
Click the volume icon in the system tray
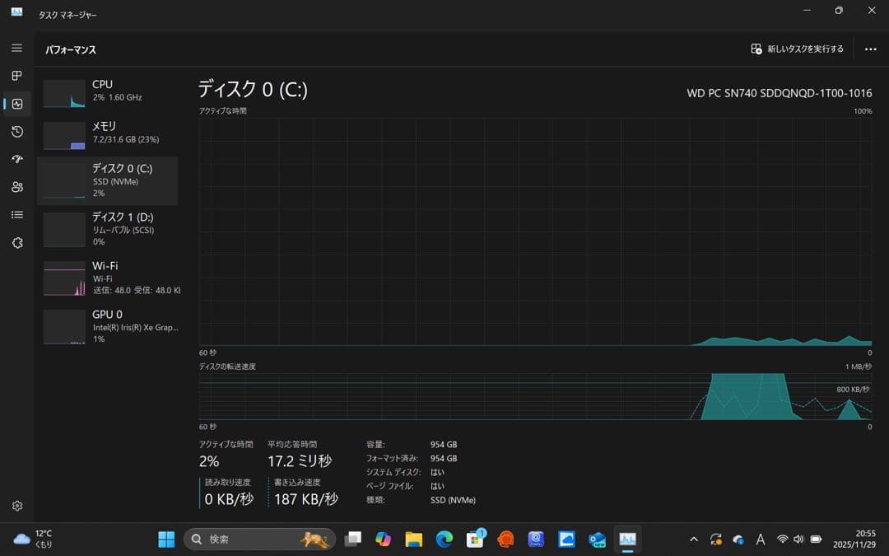click(798, 539)
